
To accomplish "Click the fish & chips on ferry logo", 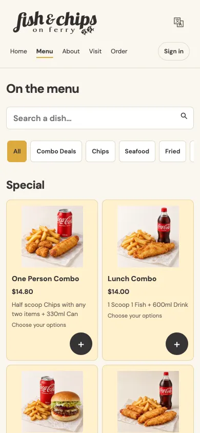I will pyautogui.click(x=55, y=23).
